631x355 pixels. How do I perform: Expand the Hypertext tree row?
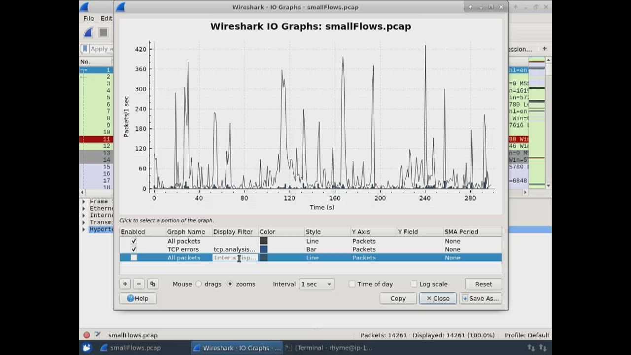84,229
